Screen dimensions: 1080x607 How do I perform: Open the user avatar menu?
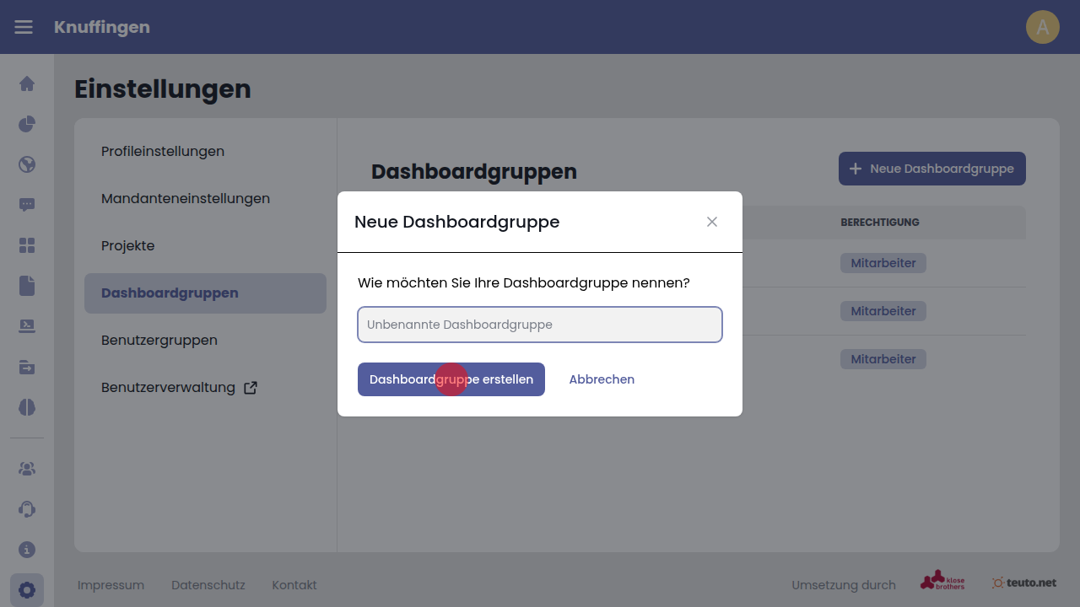1042,27
